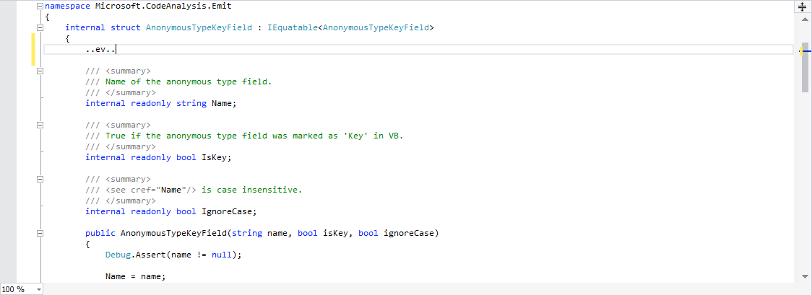Collapse the summary comment above the Name field
Viewport: 812px width, 295px height.
tap(40, 71)
